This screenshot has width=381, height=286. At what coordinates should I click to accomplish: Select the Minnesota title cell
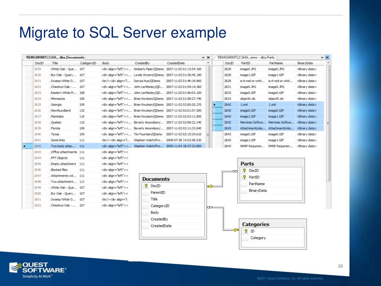click(64, 99)
